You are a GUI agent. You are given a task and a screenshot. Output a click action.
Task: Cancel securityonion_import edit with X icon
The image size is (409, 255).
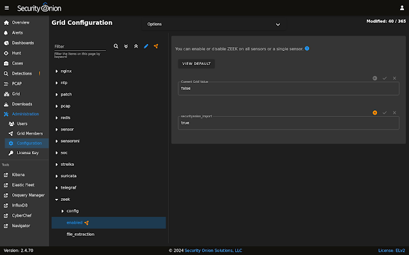(x=394, y=113)
